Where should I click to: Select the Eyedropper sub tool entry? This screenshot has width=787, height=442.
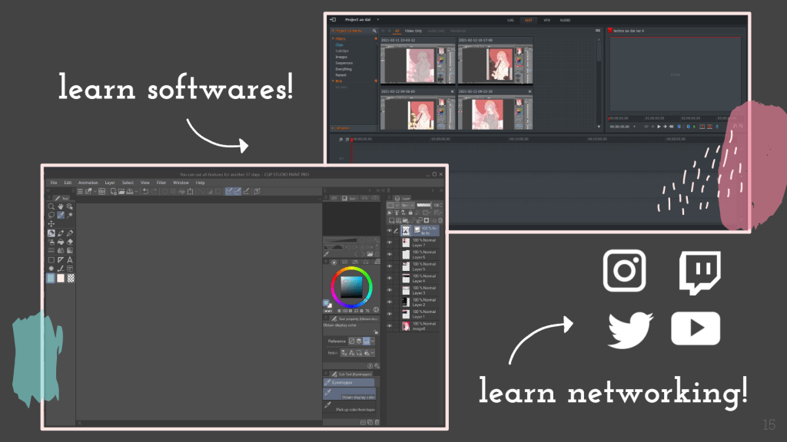tap(348, 381)
